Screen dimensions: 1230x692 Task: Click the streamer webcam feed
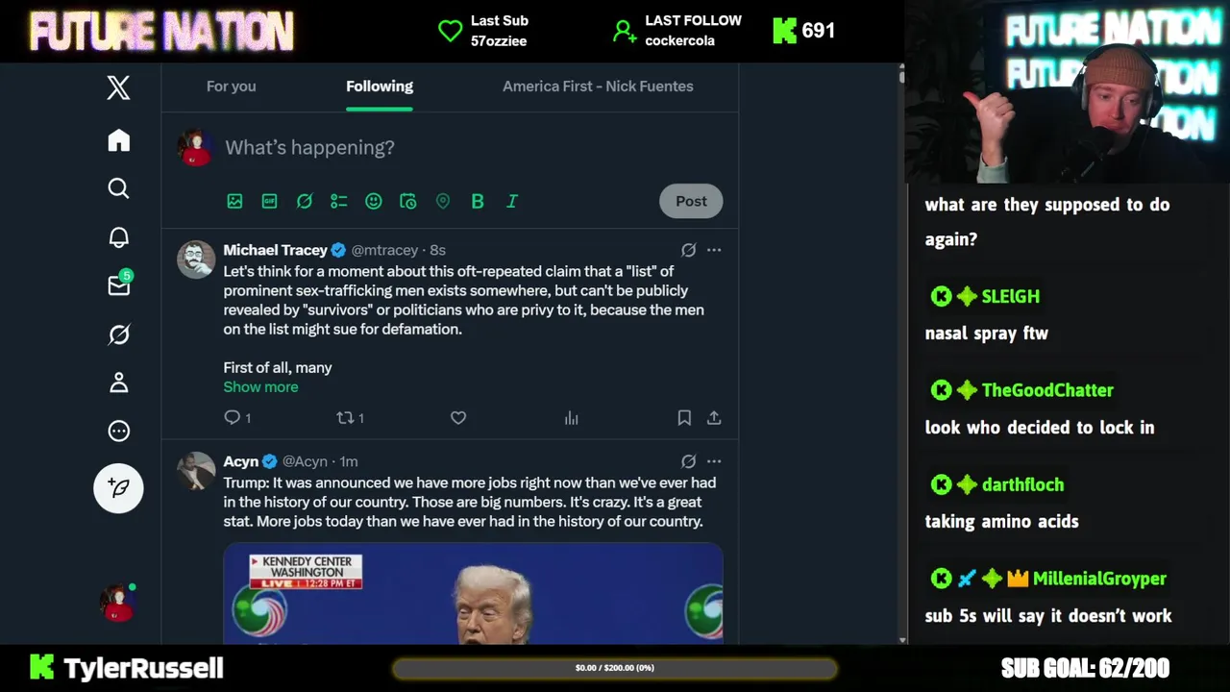click(1069, 91)
